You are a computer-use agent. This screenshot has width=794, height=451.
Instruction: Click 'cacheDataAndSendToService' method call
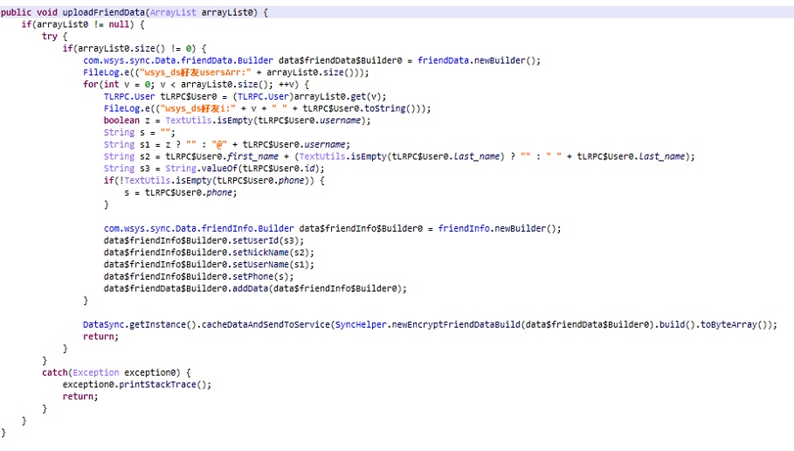pyautogui.click(x=266, y=324)
